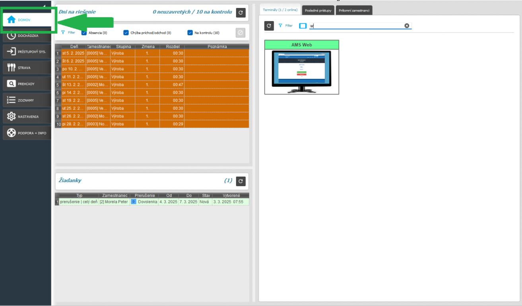Click the terminal filter text field
The height and width of the screenshot is (306, 522).
(358, 26)
